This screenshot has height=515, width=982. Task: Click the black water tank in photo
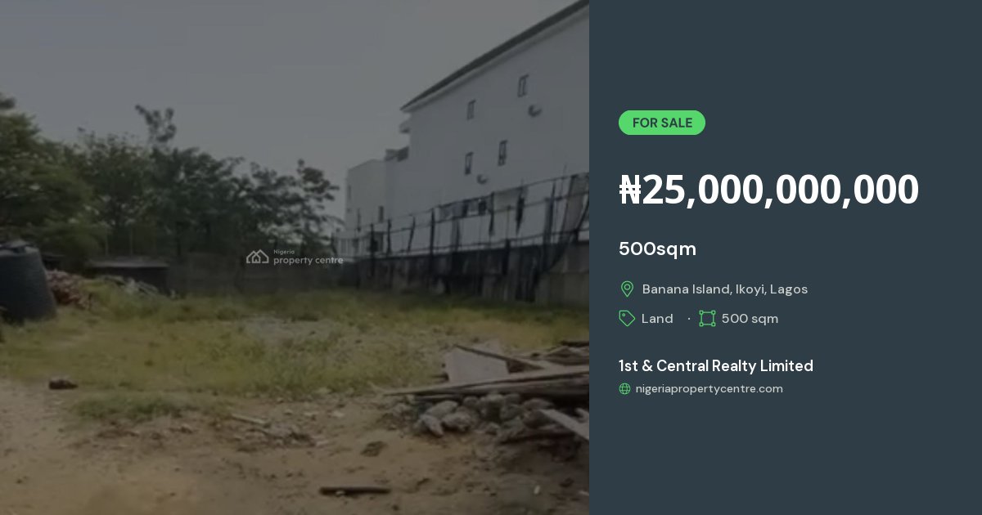(x=26, y=280)
